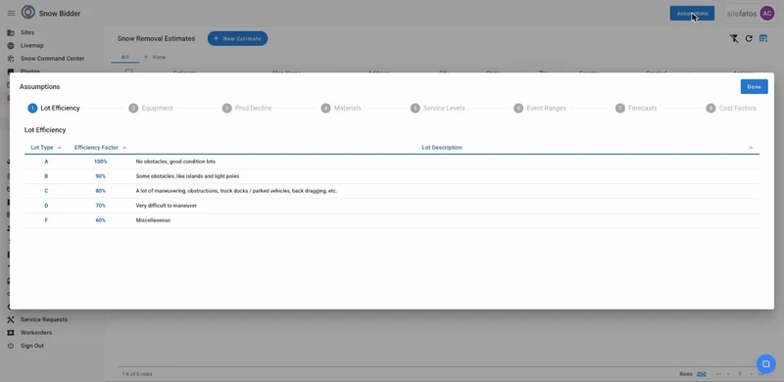Screen dimensions: 784x382
Task: Open Snow Command Center in sidebar
Action: [x=53, y=59]
